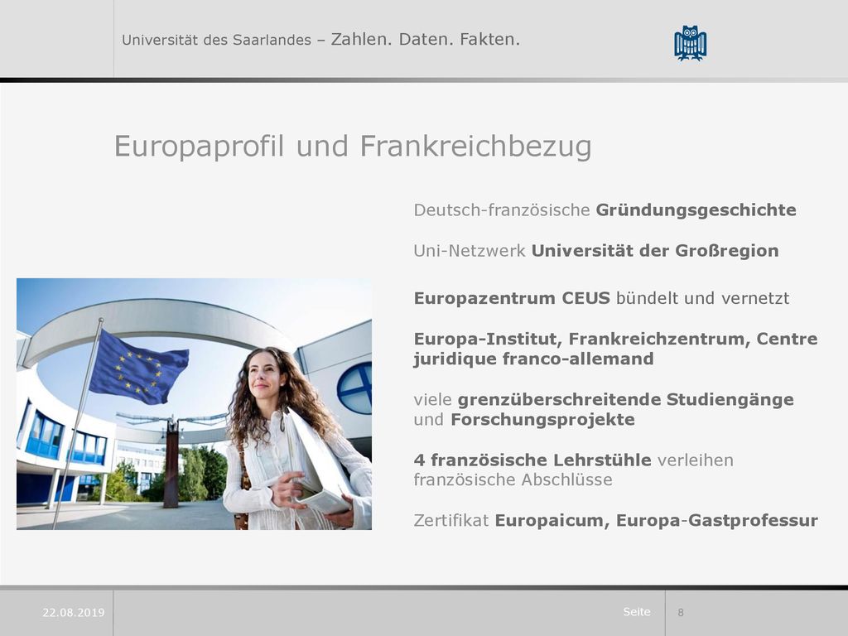Image resolution: width=848 pixels, height=636 pixels.
Task: Click the text 'Europa-Institut, Frankreichzentrum, Centre'
Action: [x=615, y=339]
